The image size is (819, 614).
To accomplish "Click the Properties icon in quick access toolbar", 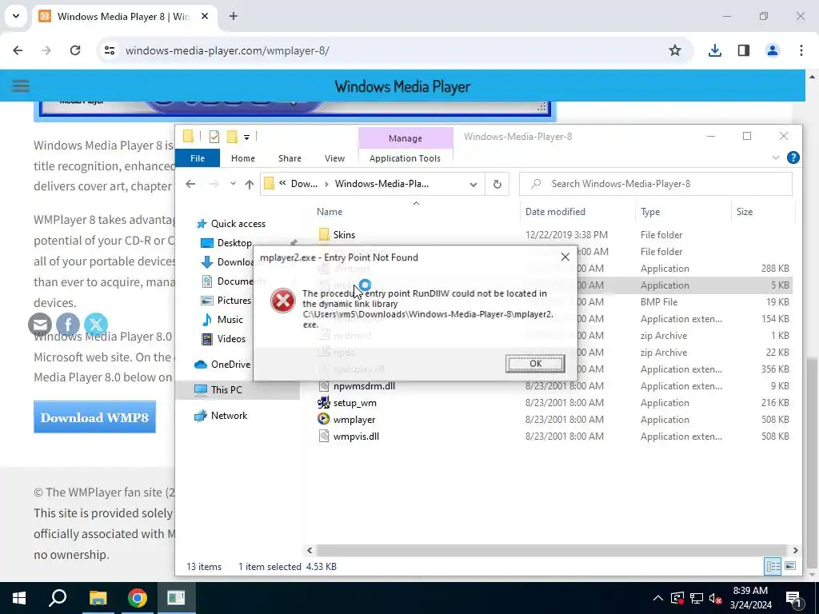I will (214, 137).
